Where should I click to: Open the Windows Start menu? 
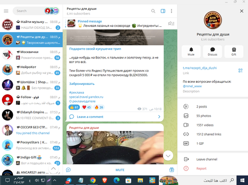pos(242,181)
